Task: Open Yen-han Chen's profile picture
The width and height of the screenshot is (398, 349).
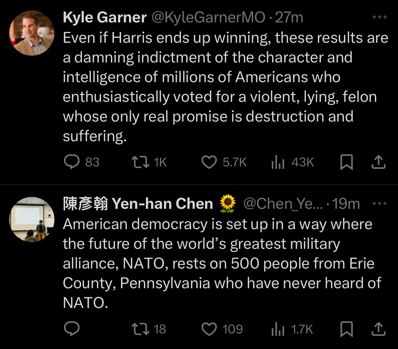Action: [x=31, y=219]
